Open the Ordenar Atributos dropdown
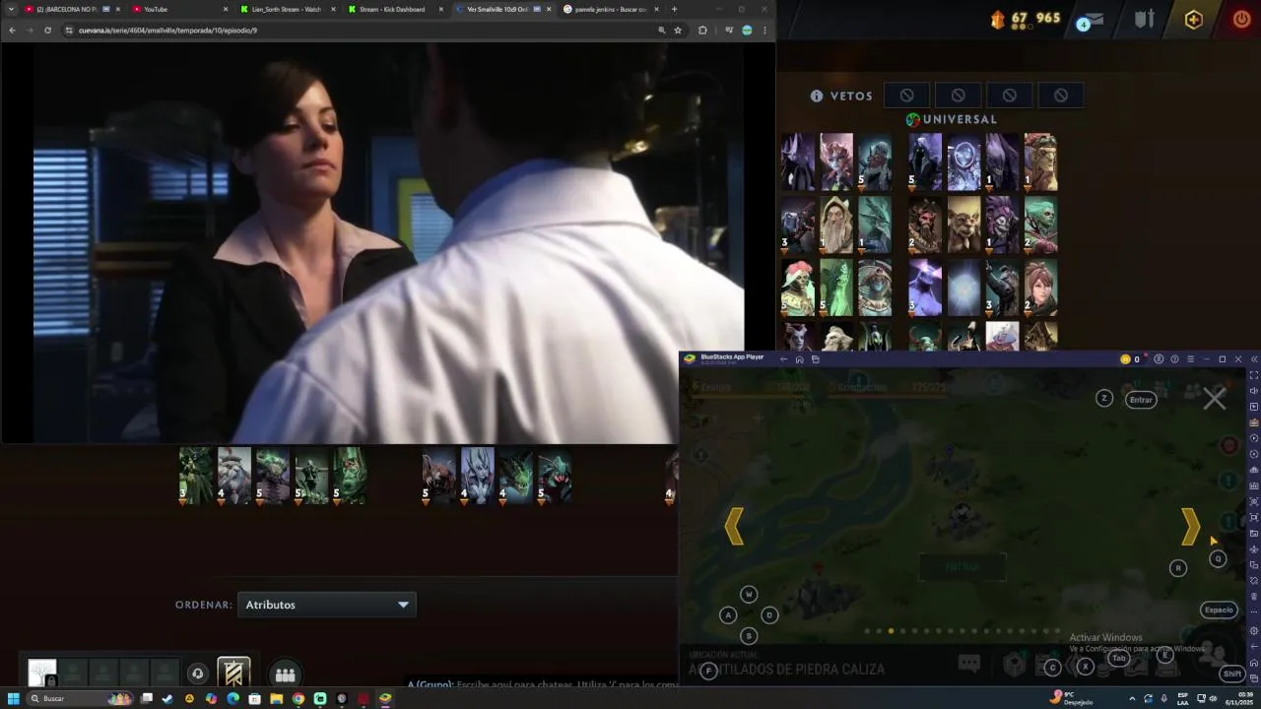1261x709 pixels. coord(326,605)
